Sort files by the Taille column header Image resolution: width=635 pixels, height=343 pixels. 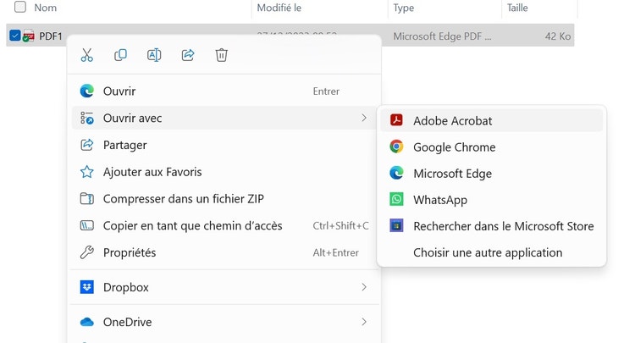[x=517, y=8]
